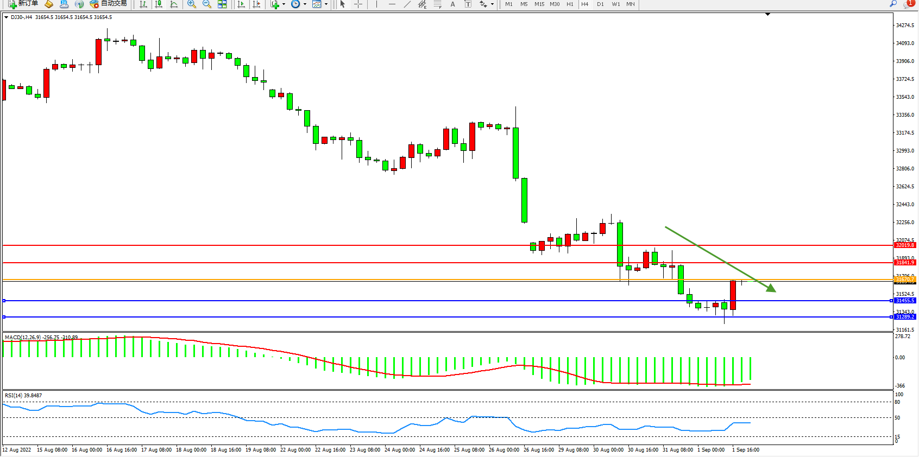Switch to the D1 timeframe
919x457 pixels.
(600, 4)
